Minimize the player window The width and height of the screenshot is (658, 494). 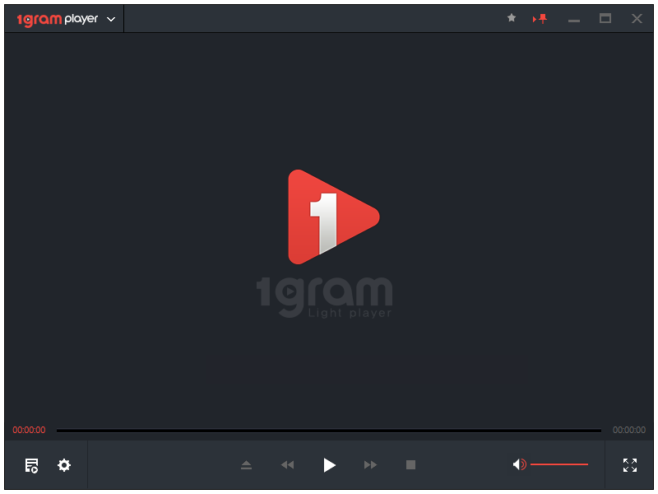coord(574,19)
